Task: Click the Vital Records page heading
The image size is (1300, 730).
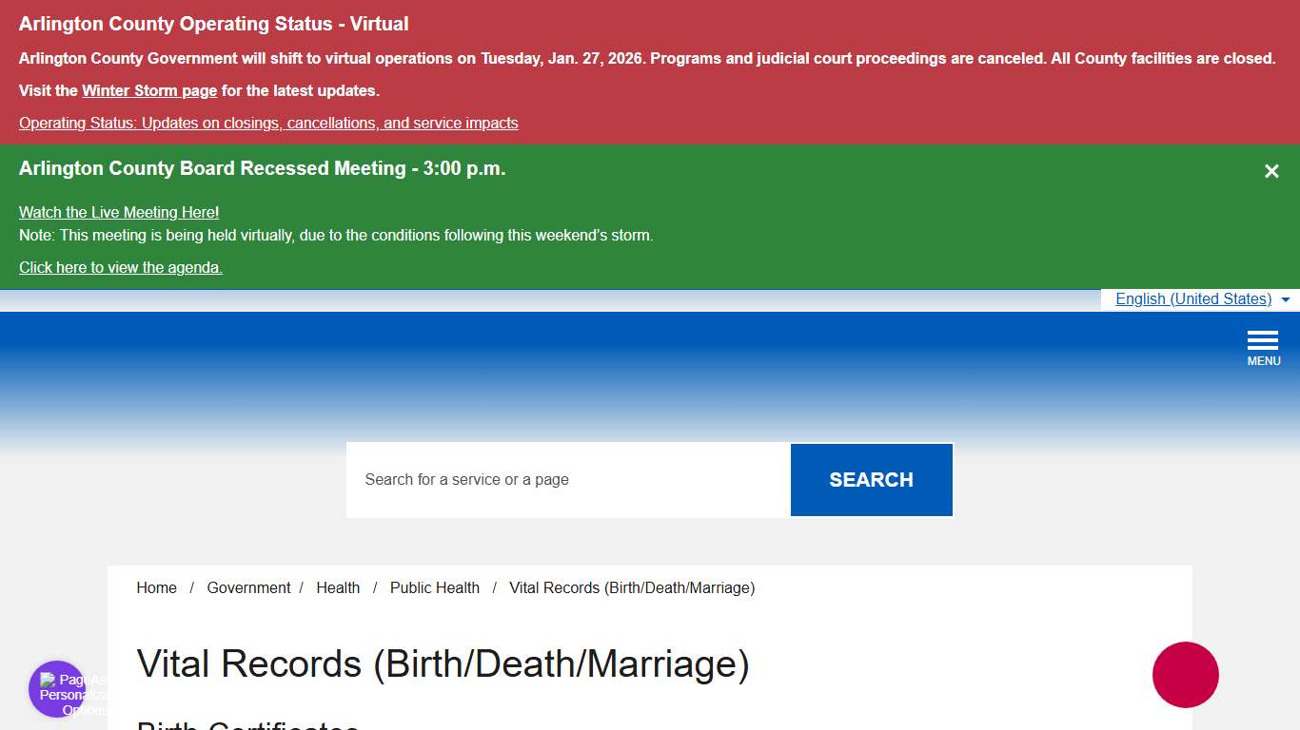Action: [443, 664]
